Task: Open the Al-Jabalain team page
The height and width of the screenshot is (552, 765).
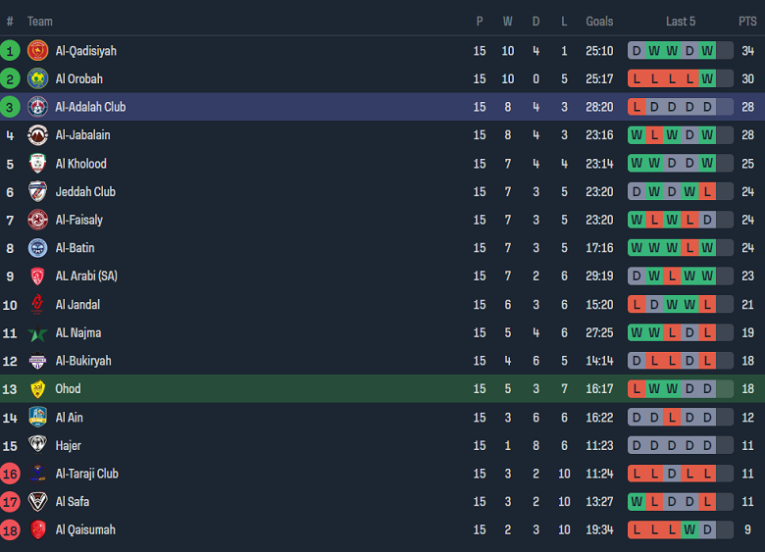Action: (x=82, y=135)
